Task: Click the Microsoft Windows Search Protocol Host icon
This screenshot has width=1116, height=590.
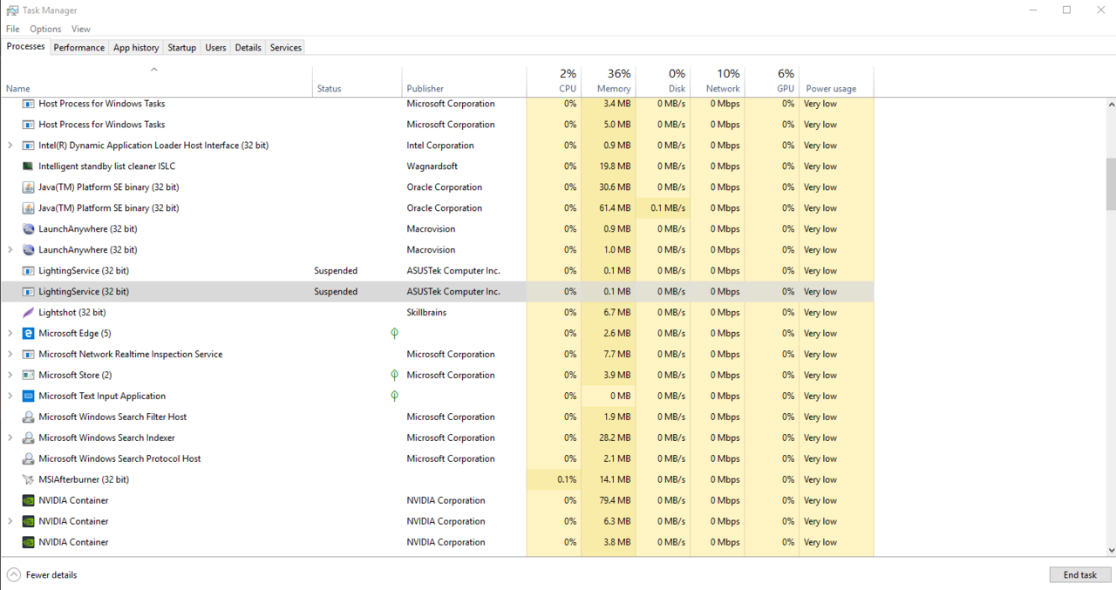Action: [28, 459]
